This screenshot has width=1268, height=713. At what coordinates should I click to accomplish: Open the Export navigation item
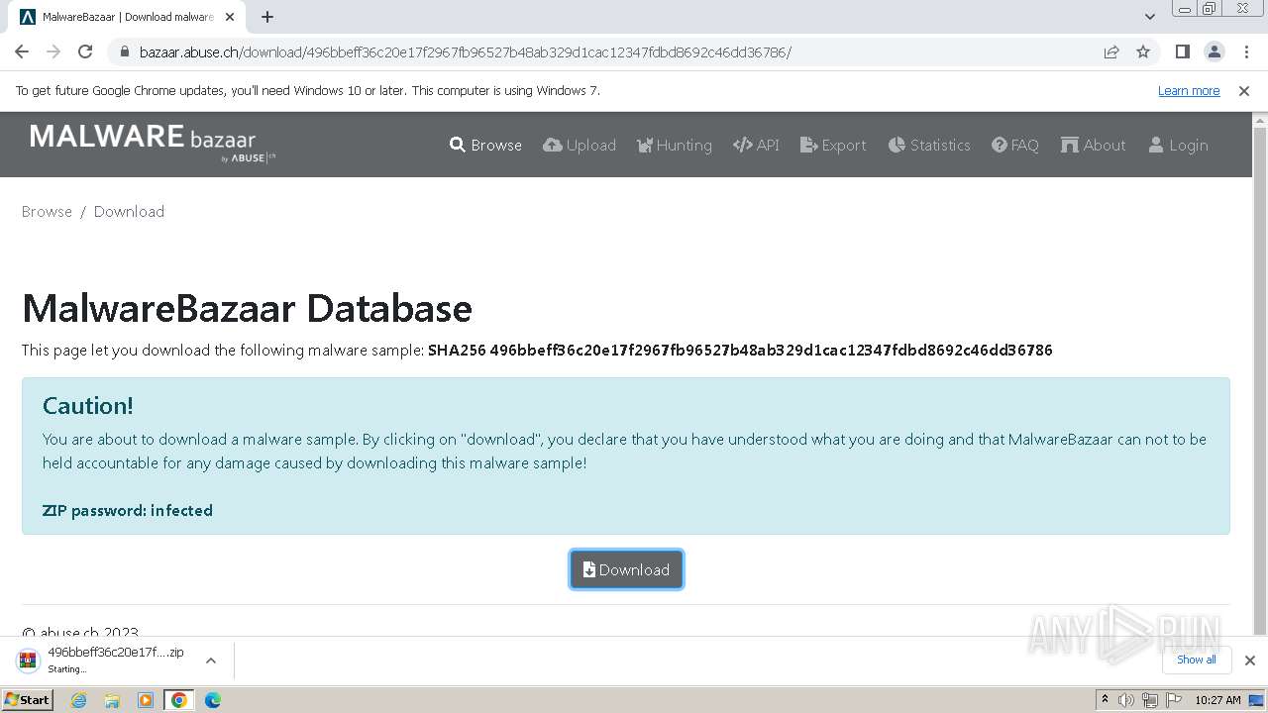(x=833, y=145)
